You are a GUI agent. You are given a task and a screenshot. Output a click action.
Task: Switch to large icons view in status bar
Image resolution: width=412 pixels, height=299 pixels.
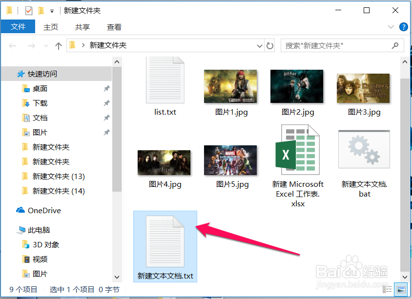(x=401, y=290)
